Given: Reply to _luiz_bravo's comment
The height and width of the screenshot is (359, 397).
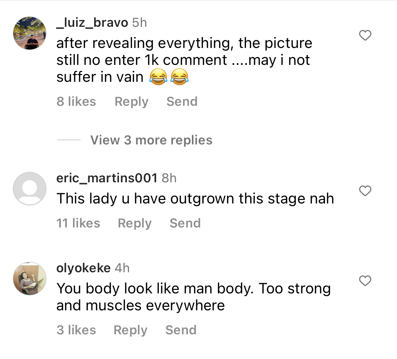Looking at the screenshot, I should (131, 102).
